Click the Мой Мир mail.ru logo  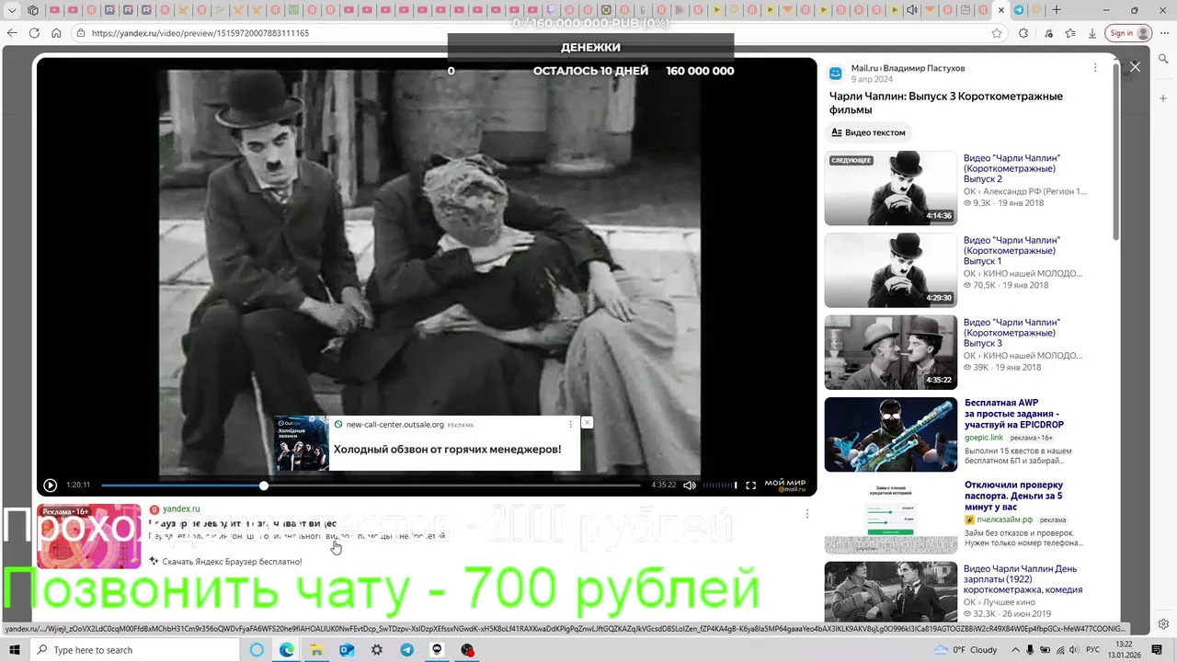click(x=785, y=485)
